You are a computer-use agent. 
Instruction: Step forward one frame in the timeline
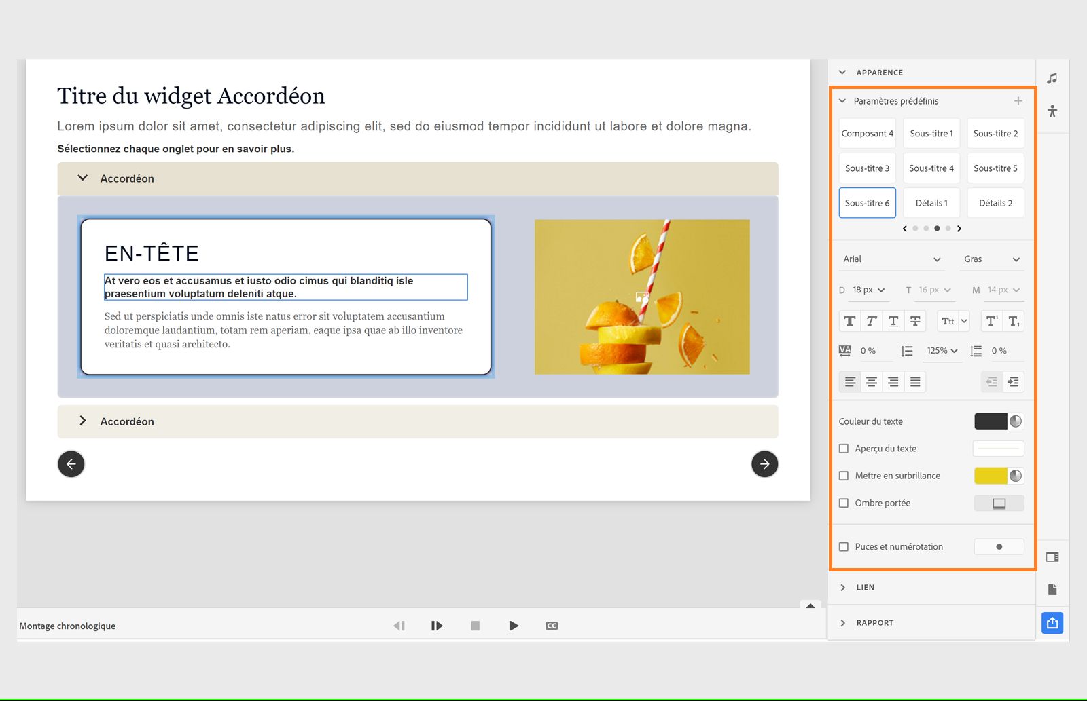click(x=437, y=626)
